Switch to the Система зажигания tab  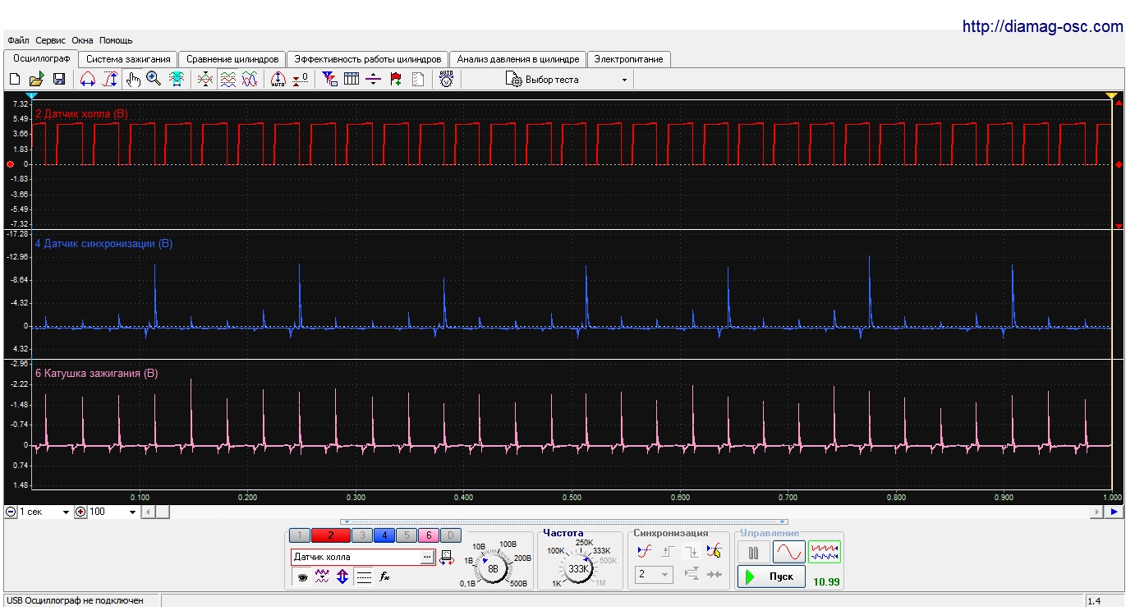click(x=128, y=59)
